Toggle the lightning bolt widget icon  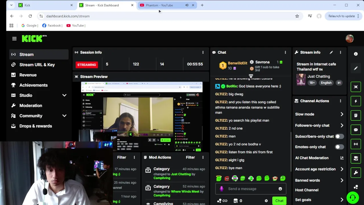356,101
